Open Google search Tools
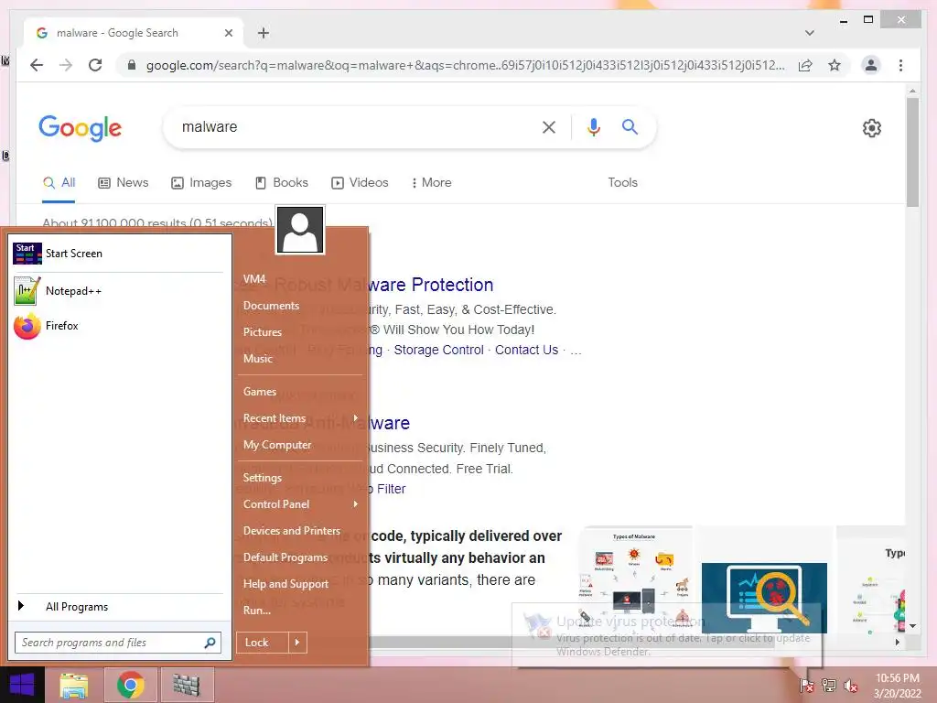 (x=622, y=183)
